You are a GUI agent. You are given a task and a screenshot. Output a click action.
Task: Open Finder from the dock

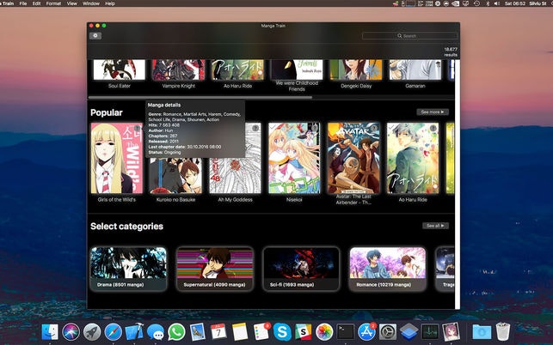pos(50,332)
